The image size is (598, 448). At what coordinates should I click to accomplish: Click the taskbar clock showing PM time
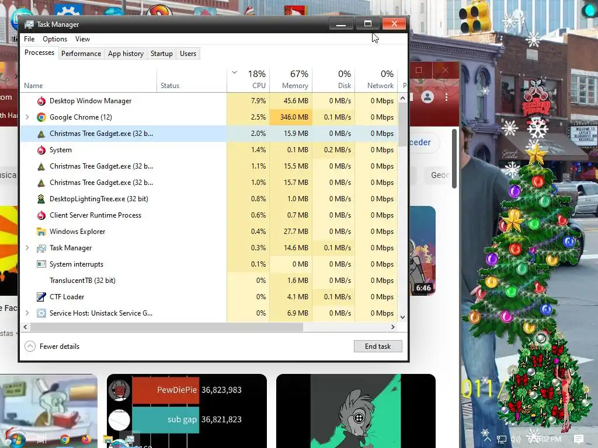click(x=544, y=439)
